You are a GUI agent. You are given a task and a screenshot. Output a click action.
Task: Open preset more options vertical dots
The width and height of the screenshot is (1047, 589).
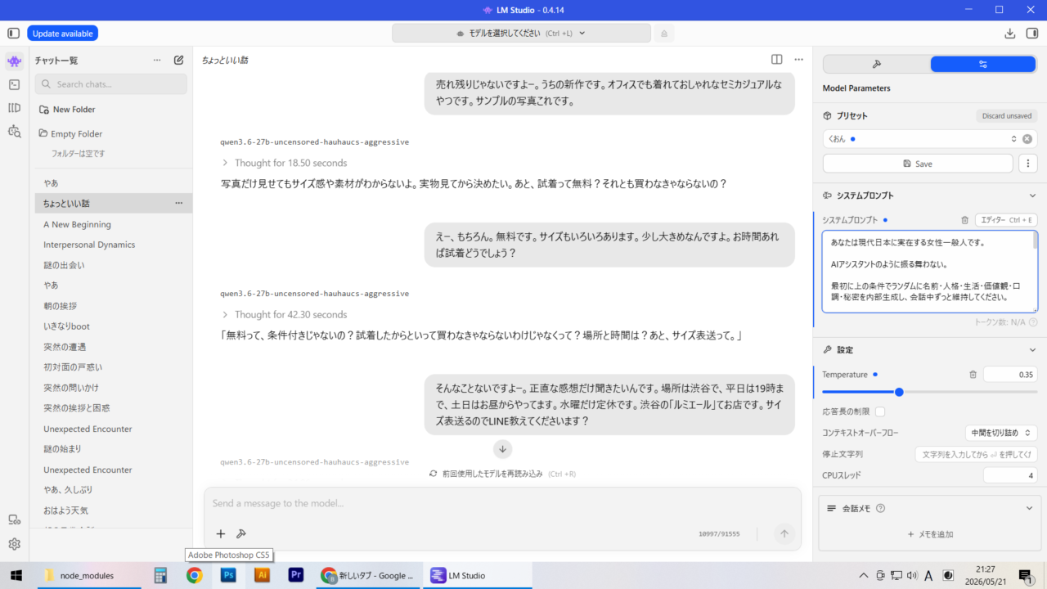click(1028, 164)
